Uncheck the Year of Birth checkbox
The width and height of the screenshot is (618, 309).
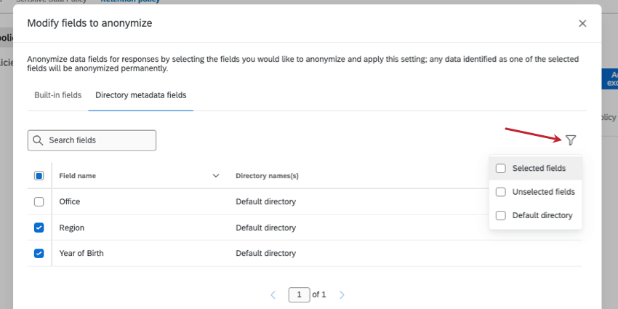click(39, 253)
